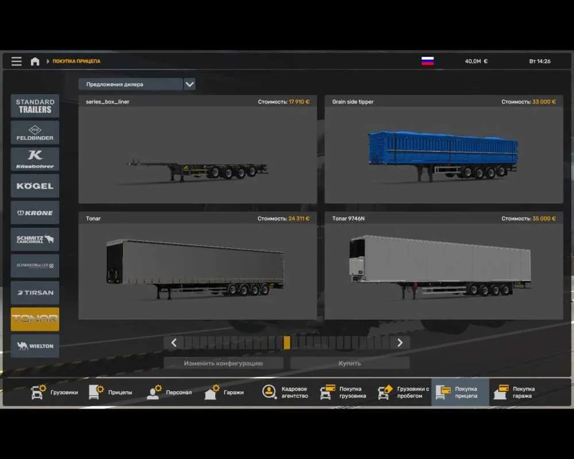
Task: Open the Предложения дилера combo box
Action: tap(130, 84)
